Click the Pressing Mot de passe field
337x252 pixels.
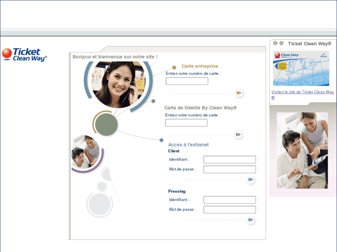229,209
